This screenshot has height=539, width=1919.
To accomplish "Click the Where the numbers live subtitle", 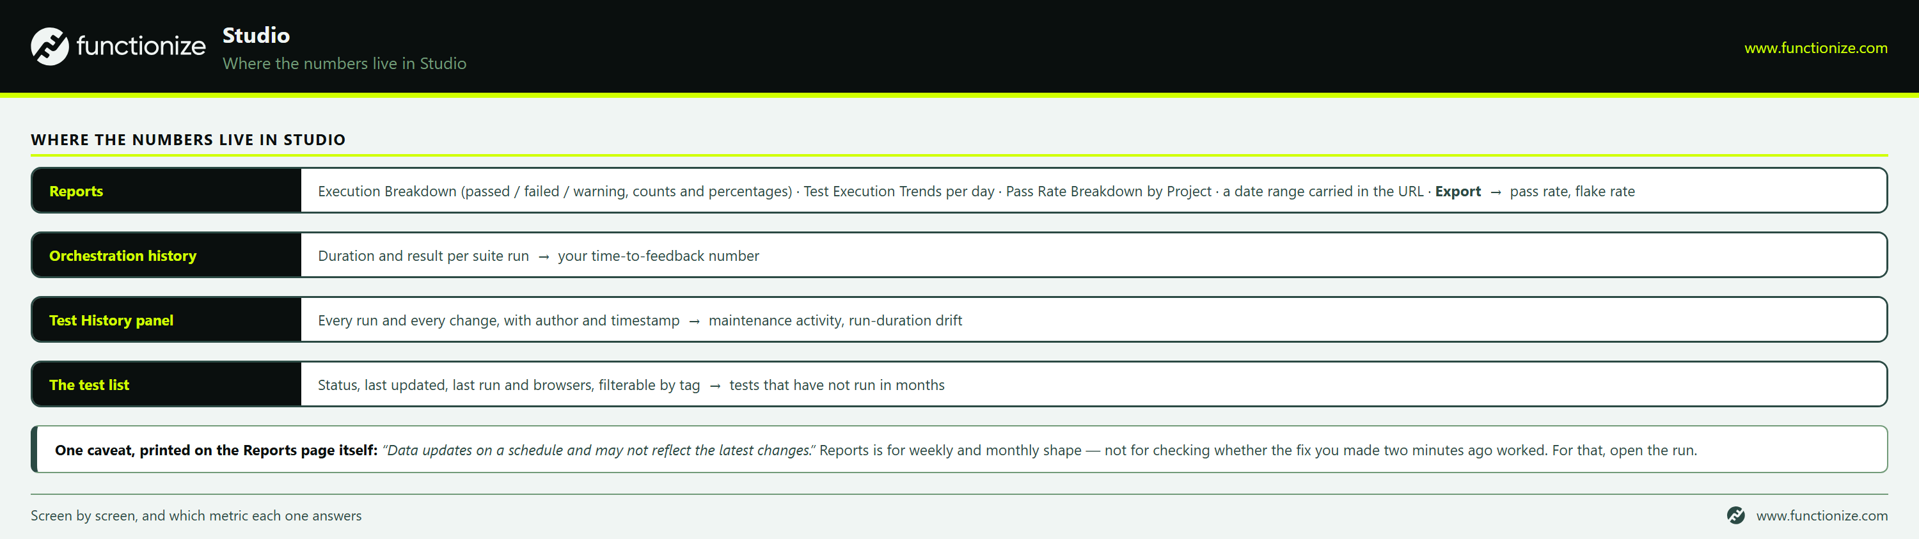I will [344, 63].
